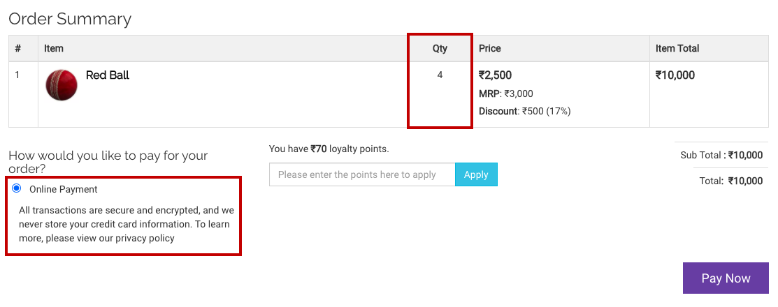Screen dimensions: 778x307
Task: Click the MRP ₹3,000 text
Action: pyautogui.click(x=506, y=93)
